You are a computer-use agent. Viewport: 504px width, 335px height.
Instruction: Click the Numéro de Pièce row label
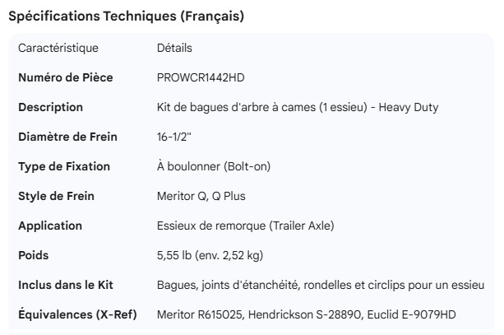click(x=65, y=77)
